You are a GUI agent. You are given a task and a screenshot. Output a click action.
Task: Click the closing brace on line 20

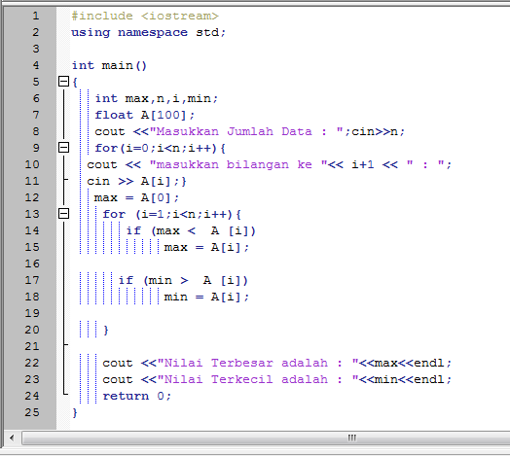tap(106, 330)
